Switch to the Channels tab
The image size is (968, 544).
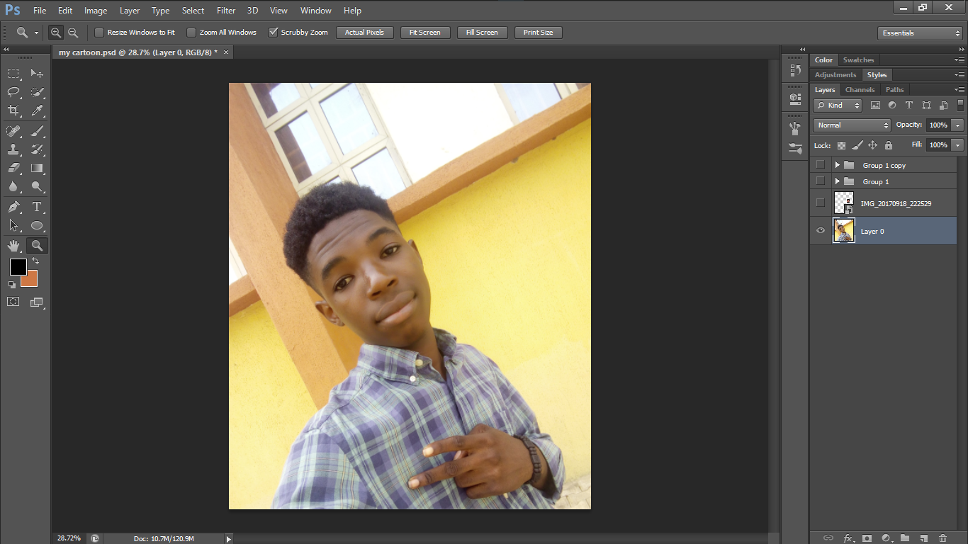(x=860, y=90)
